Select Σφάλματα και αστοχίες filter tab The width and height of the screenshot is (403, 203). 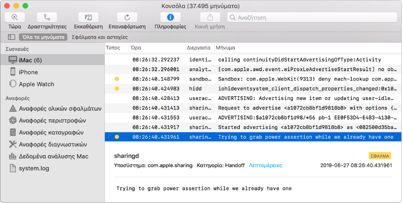(x=100, y=37)
